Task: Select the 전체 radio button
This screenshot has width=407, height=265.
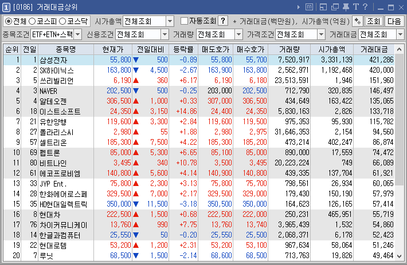Action: tap(9, 21)
